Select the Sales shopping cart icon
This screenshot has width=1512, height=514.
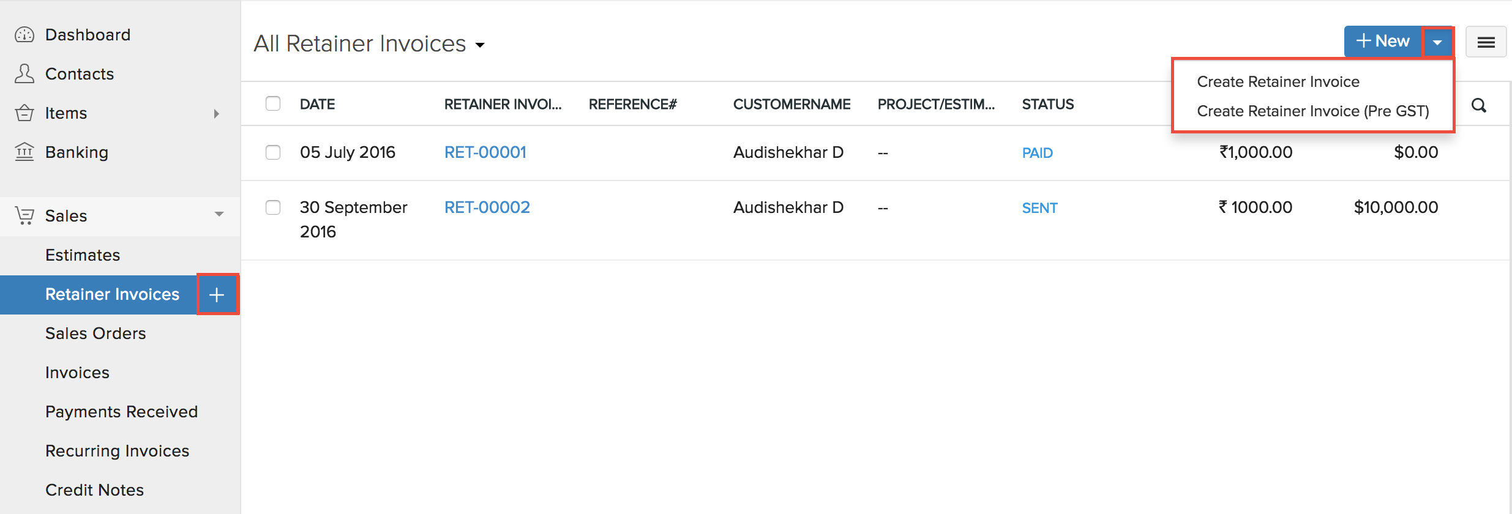24,215
